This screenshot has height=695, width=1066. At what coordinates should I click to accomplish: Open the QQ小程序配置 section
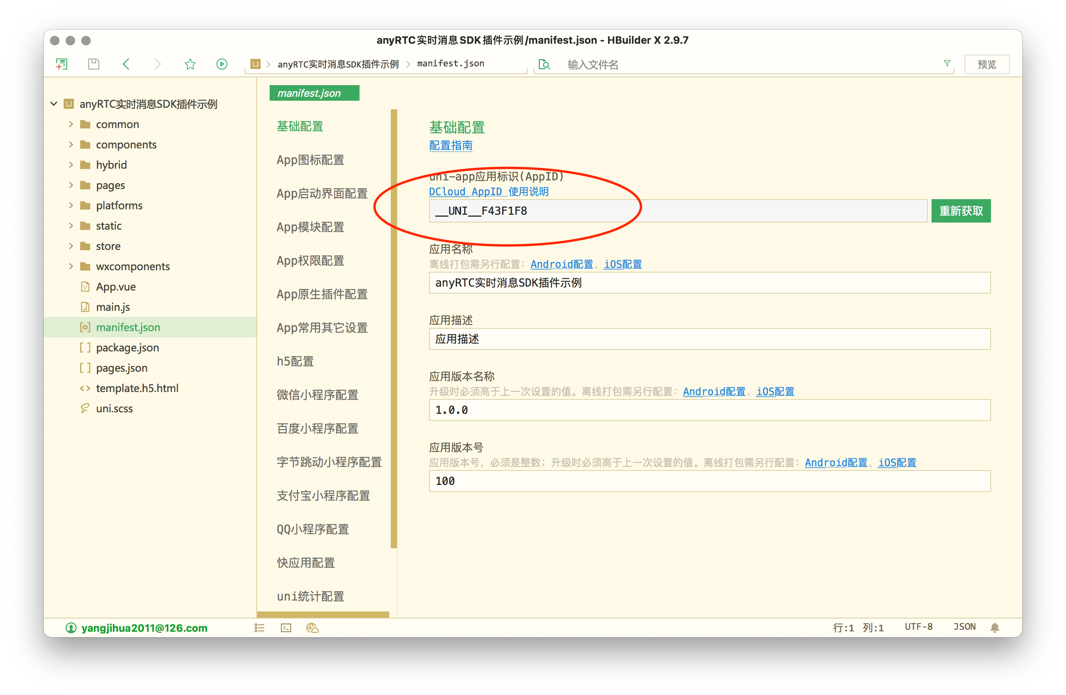[312, 529]
